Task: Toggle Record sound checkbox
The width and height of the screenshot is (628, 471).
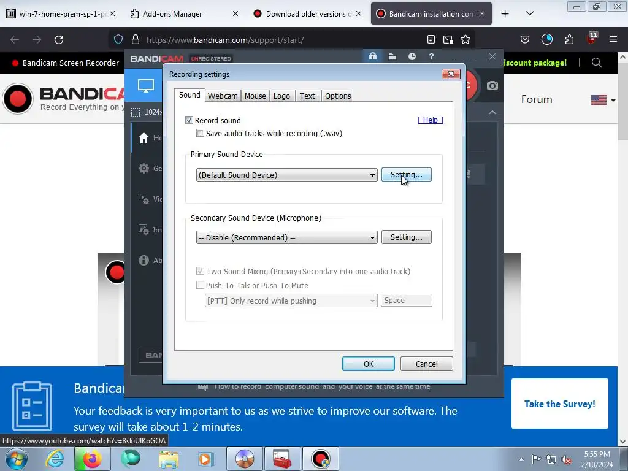Action: pyautogui.click(x=189, y=120)
